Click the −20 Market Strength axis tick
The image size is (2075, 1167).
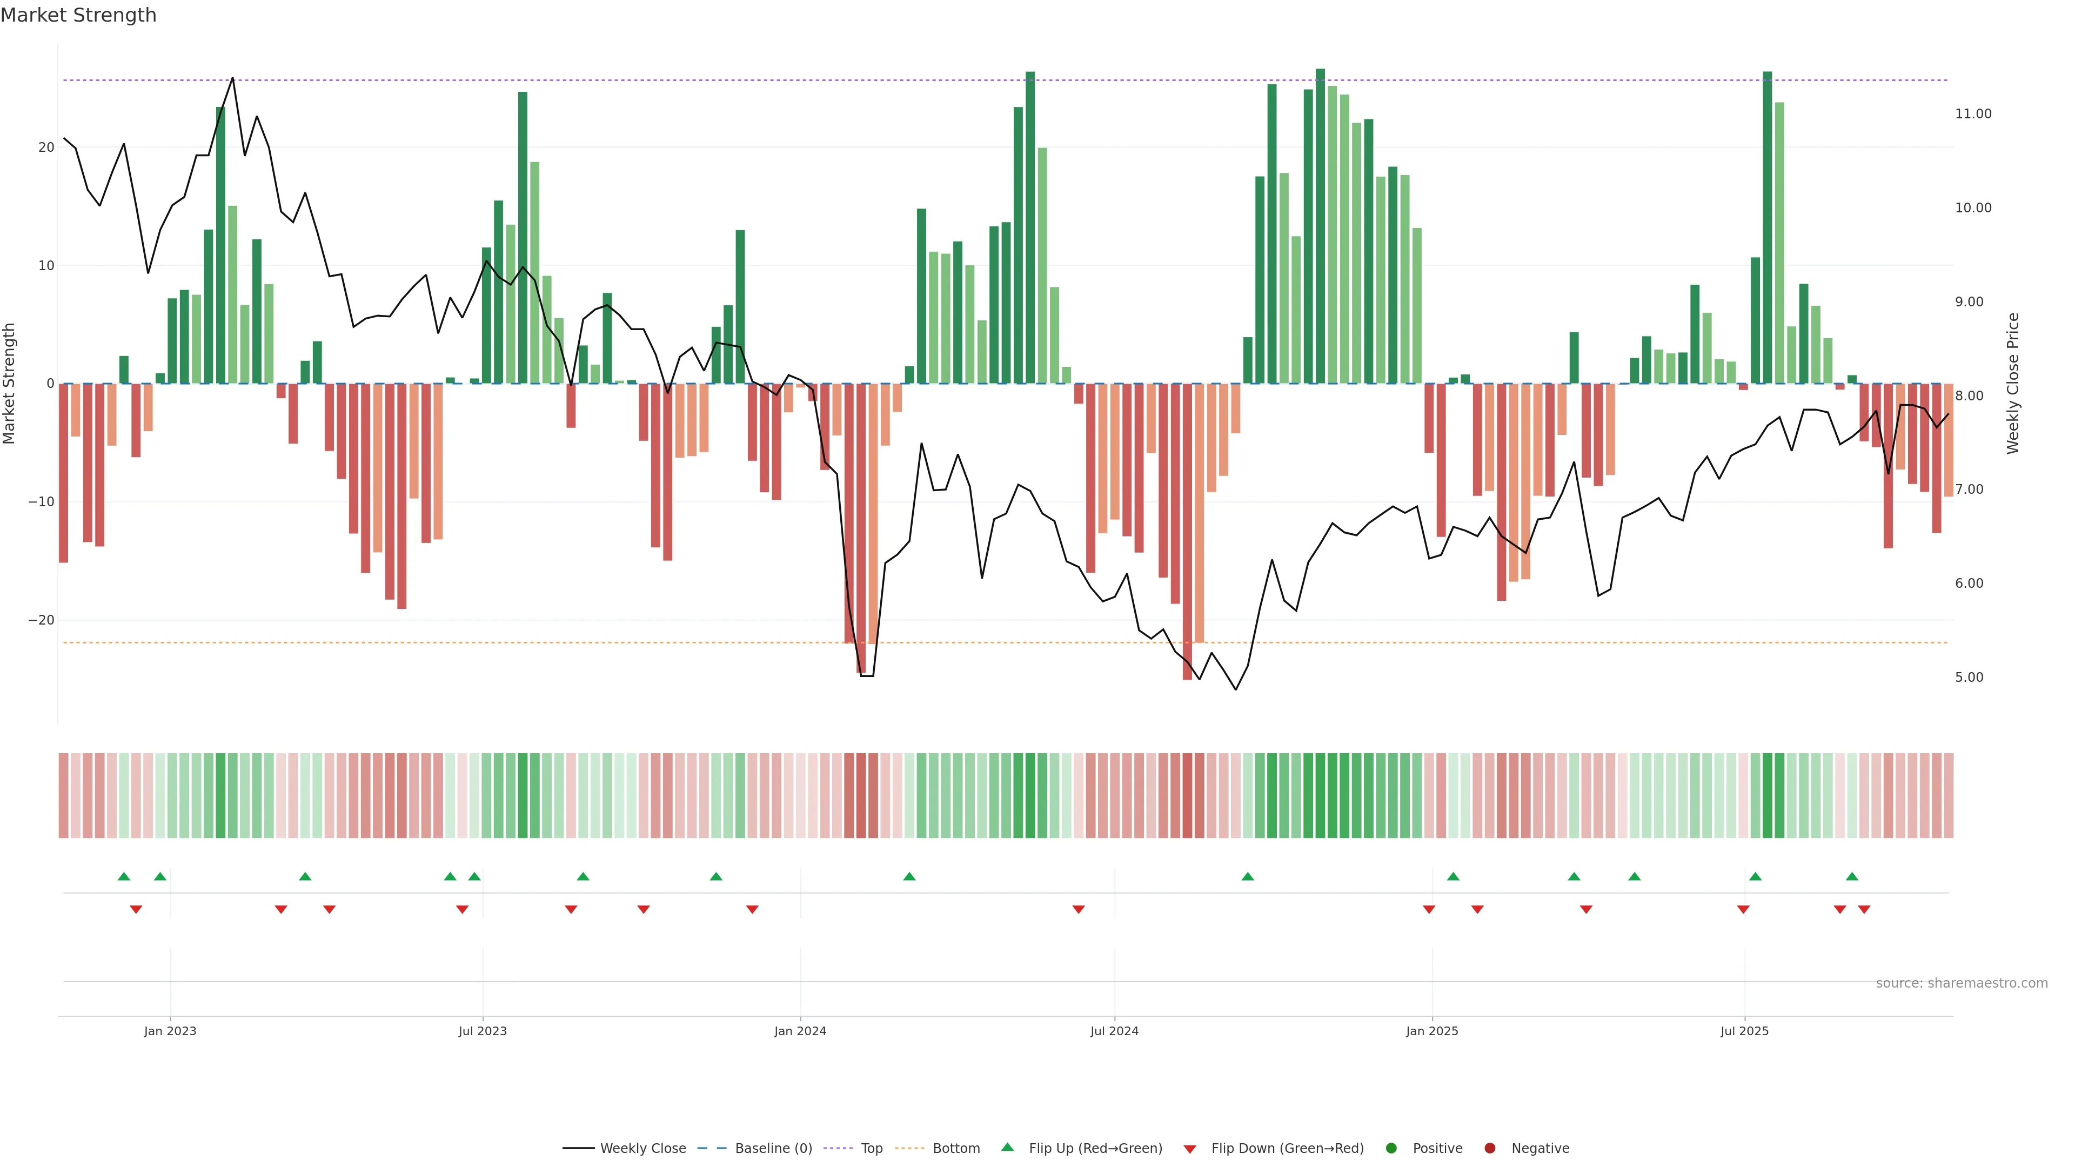(41, 620)
